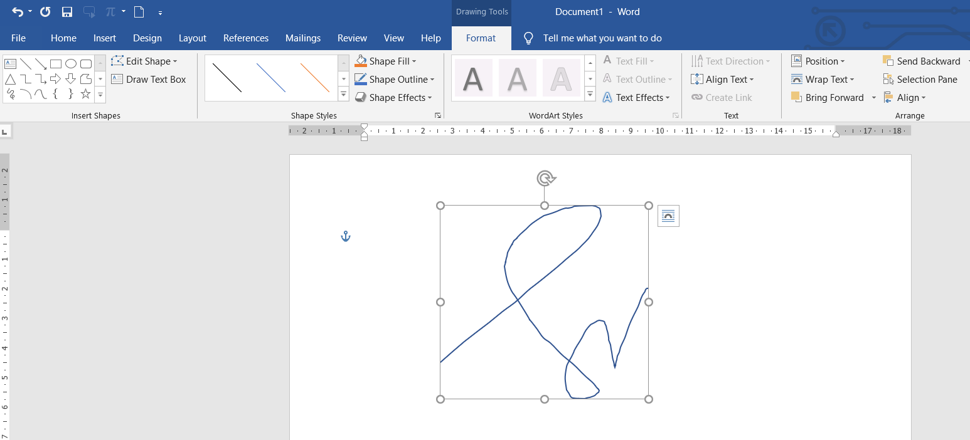Open the Insert ribbon tab
970x440 pixels.
(x=104, y=38)
